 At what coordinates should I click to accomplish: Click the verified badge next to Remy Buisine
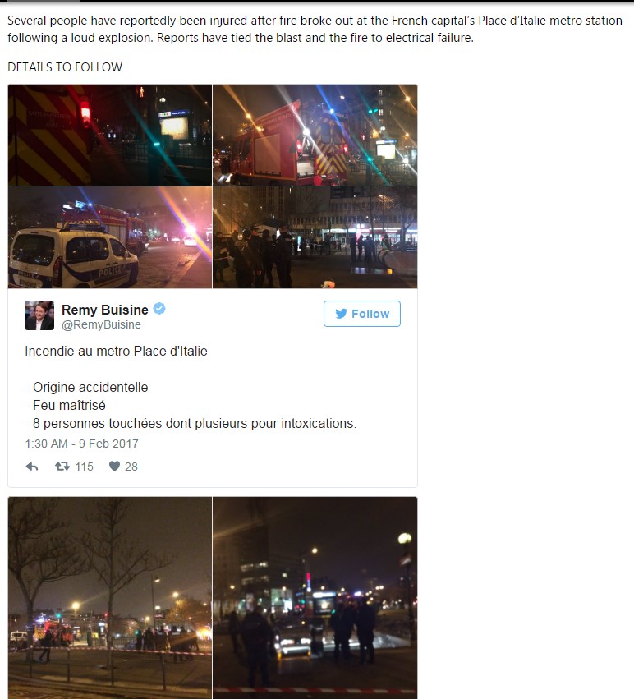coord(159,309)
